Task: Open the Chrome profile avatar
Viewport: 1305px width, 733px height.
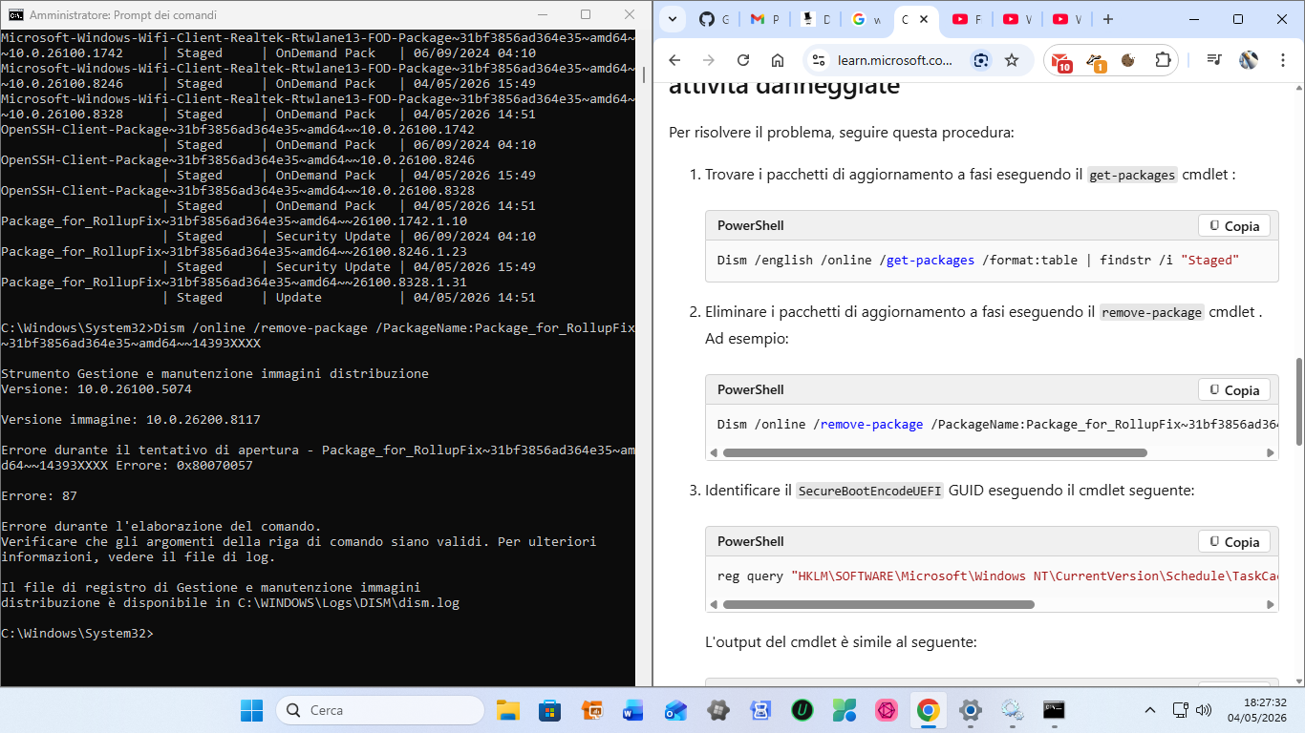Action: point(1249,60)
